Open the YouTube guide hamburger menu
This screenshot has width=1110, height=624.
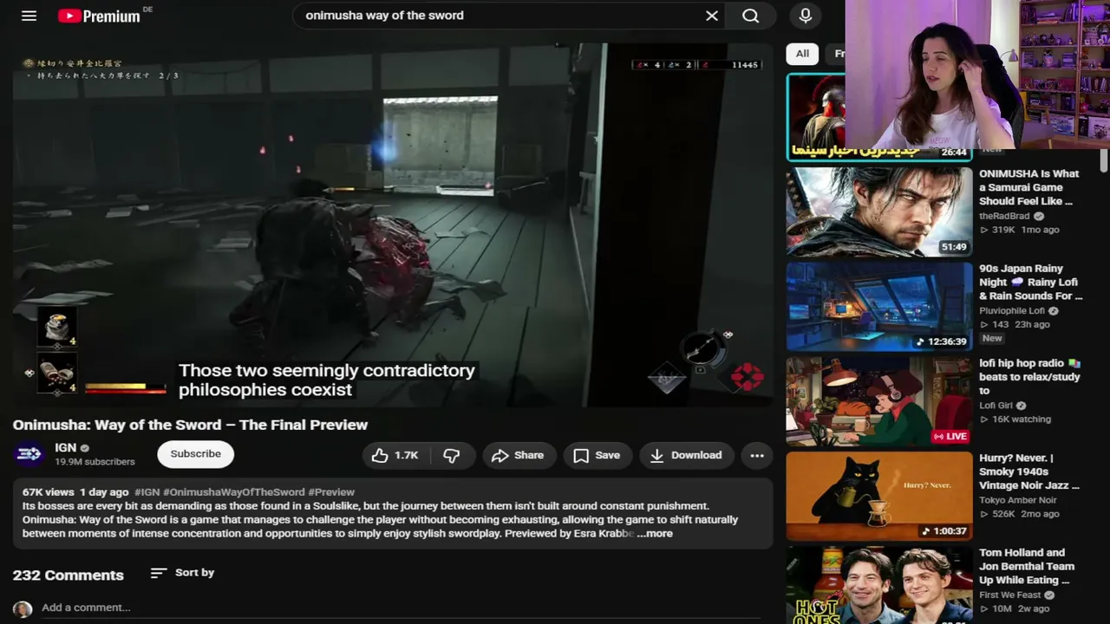click(29, 16)
